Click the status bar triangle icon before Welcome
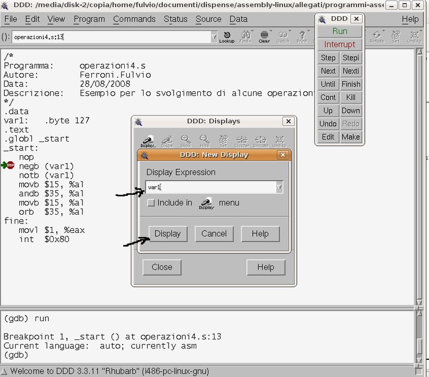Screen dimensions: 429x377 pyautogui.click(x=4, y=371)
